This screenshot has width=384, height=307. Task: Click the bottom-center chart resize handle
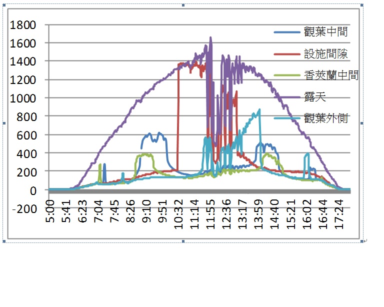coord(183,241)
